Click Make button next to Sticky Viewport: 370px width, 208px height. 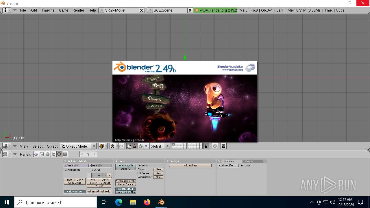click(x=158, y=169)
